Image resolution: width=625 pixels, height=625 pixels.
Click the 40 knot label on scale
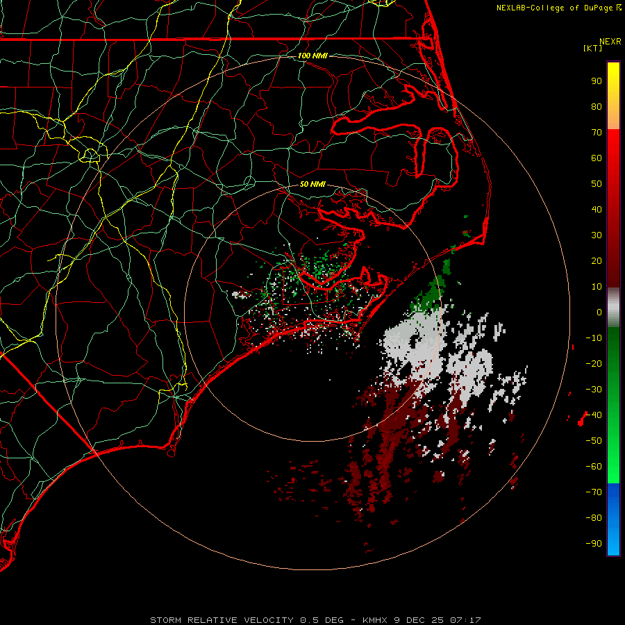coord(597,209)
